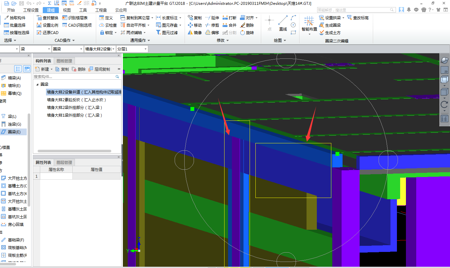Click 图元过滤 funnel icon

(x=167, y=32)
